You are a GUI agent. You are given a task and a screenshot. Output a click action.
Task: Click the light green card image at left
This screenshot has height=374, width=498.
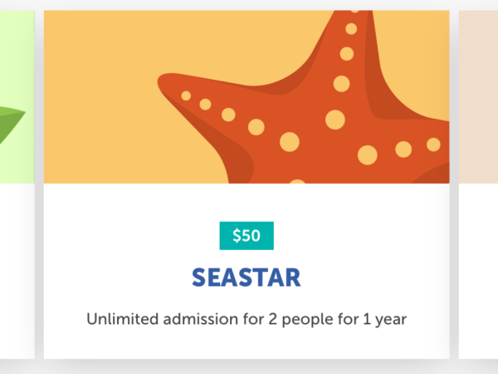(x=17, y=96)
